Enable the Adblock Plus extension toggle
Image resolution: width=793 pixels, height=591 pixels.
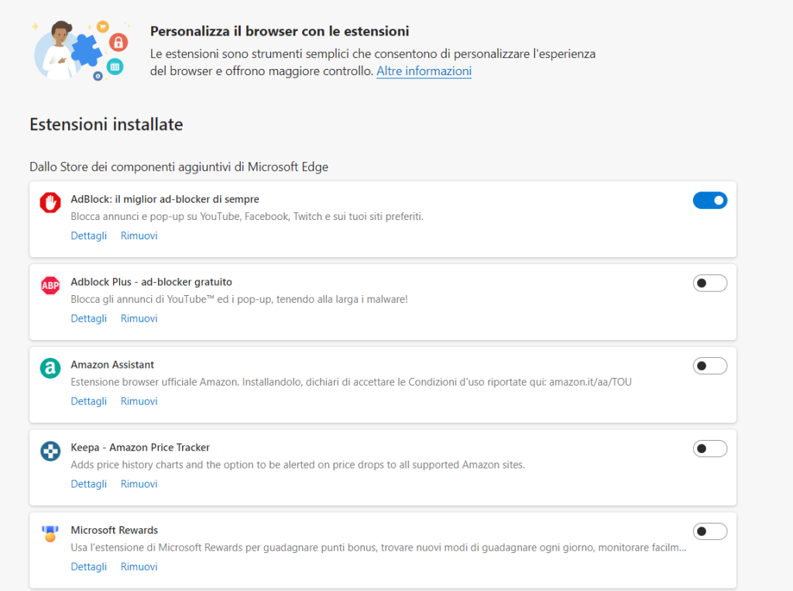[709, 283]
